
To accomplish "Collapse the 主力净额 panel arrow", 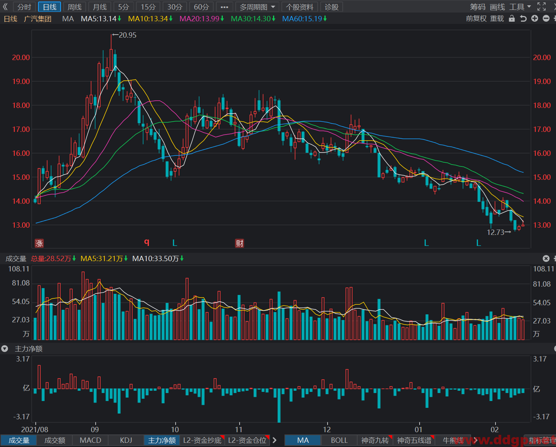I will point(5,349).
